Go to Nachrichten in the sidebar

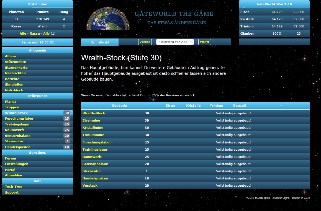coord(15,73)
